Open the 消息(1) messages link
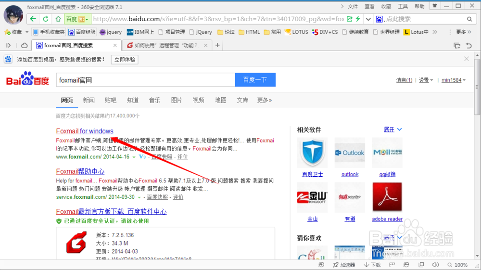Viewport: 481px width, 270px height. tap(404, 80)
